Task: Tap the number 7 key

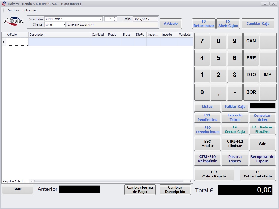Action: 202,41
